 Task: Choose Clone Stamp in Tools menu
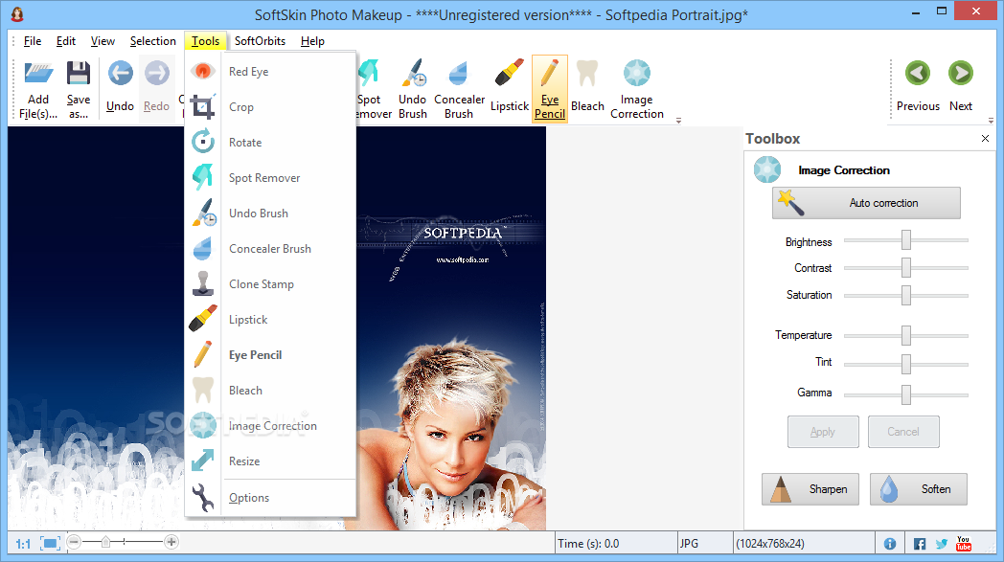point(270,283)
